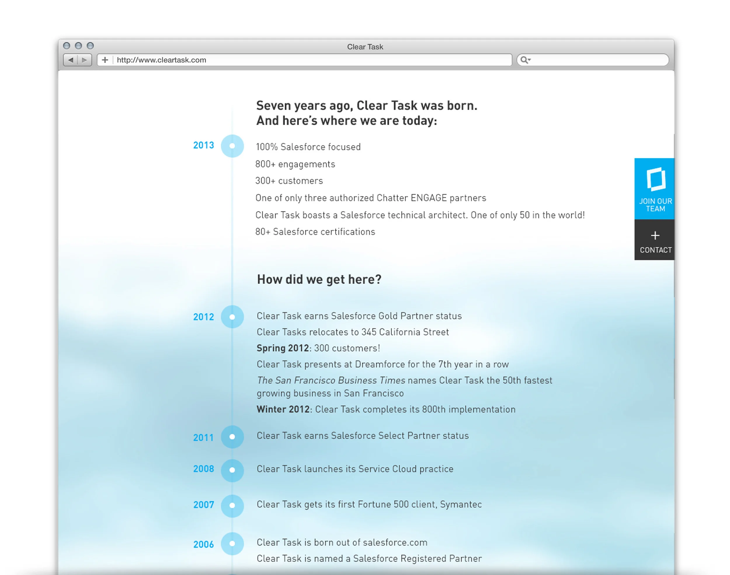Screen dimensions: 730x575
Task: Select the 2013 timeline marker
Action: click(x=232, y=146)
